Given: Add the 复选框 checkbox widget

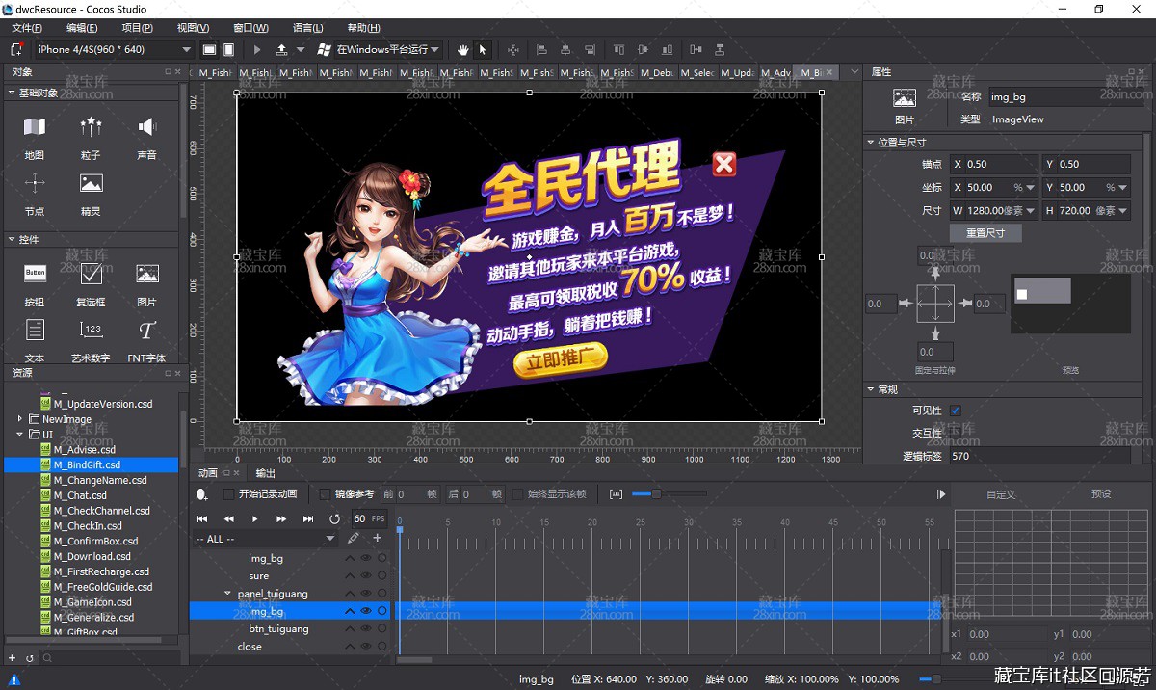Looking at the screenshot, I should [x=91, y=284].
